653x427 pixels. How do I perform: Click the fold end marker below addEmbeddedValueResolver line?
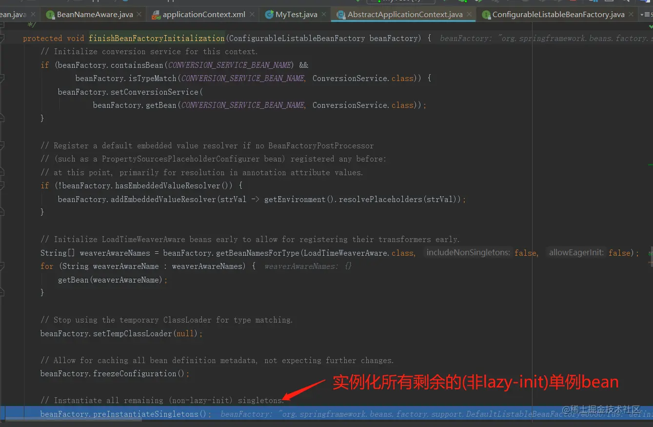click(1, 212)
